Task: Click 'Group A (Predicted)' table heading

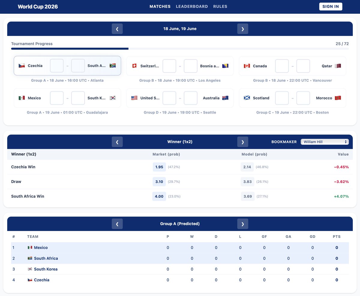Action: [180, 224]
